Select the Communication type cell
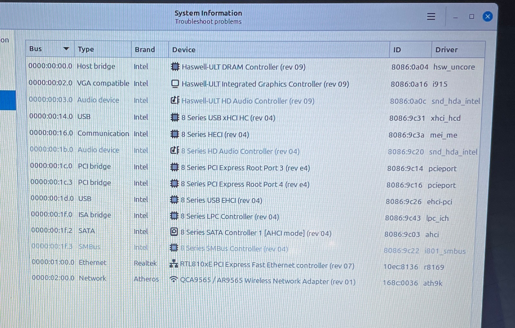This screenshot has height=328, width=515. click(x=103, y=133)
